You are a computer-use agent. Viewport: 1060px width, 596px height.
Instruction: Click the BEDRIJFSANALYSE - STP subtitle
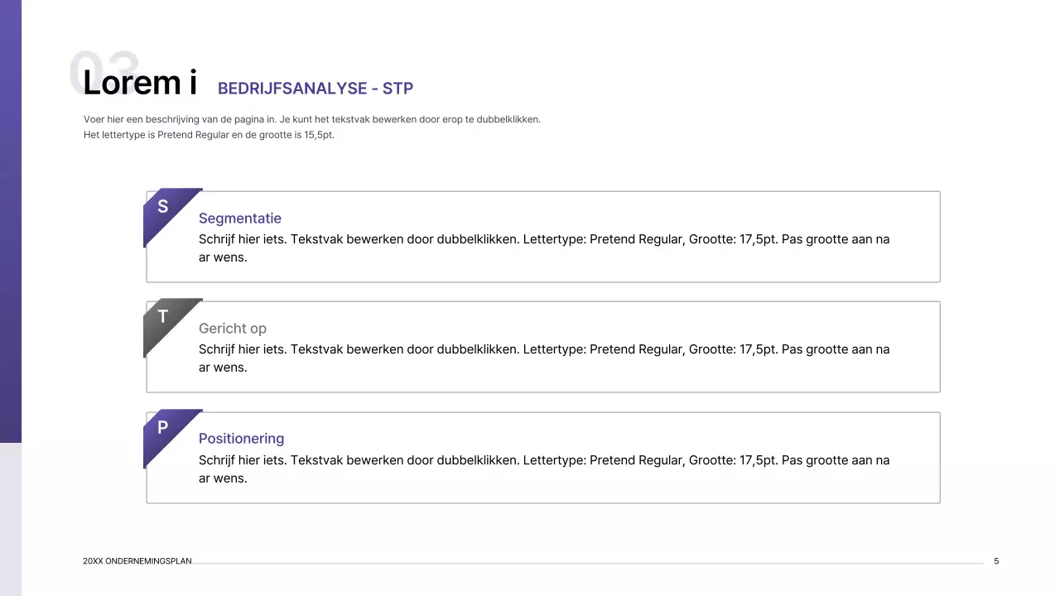[x=316, y=89]
